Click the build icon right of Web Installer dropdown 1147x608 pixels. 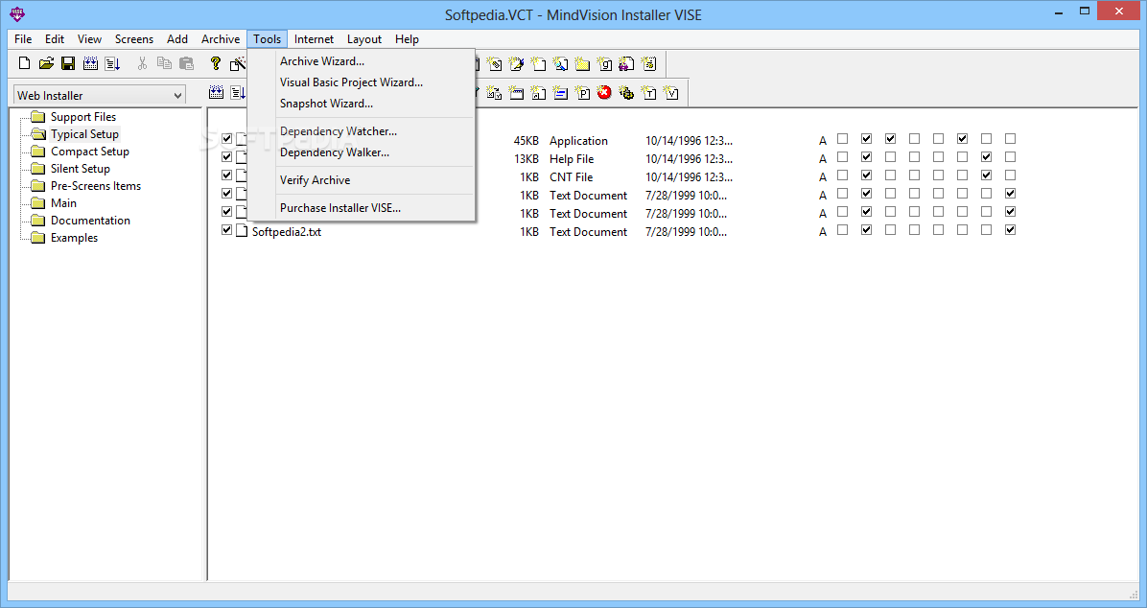[x=216, y=92]
